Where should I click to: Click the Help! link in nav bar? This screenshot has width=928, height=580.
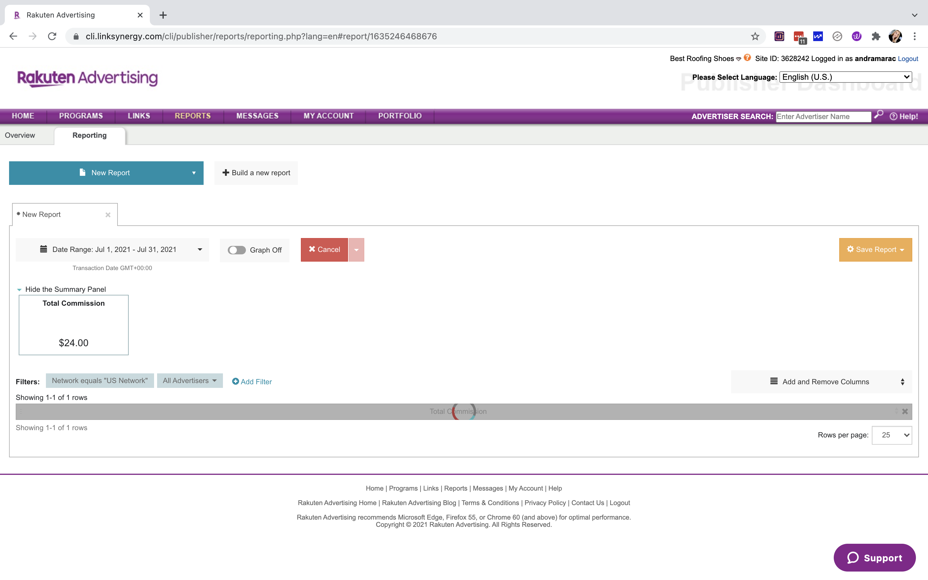pyautogui.click(x=904, y=116)
